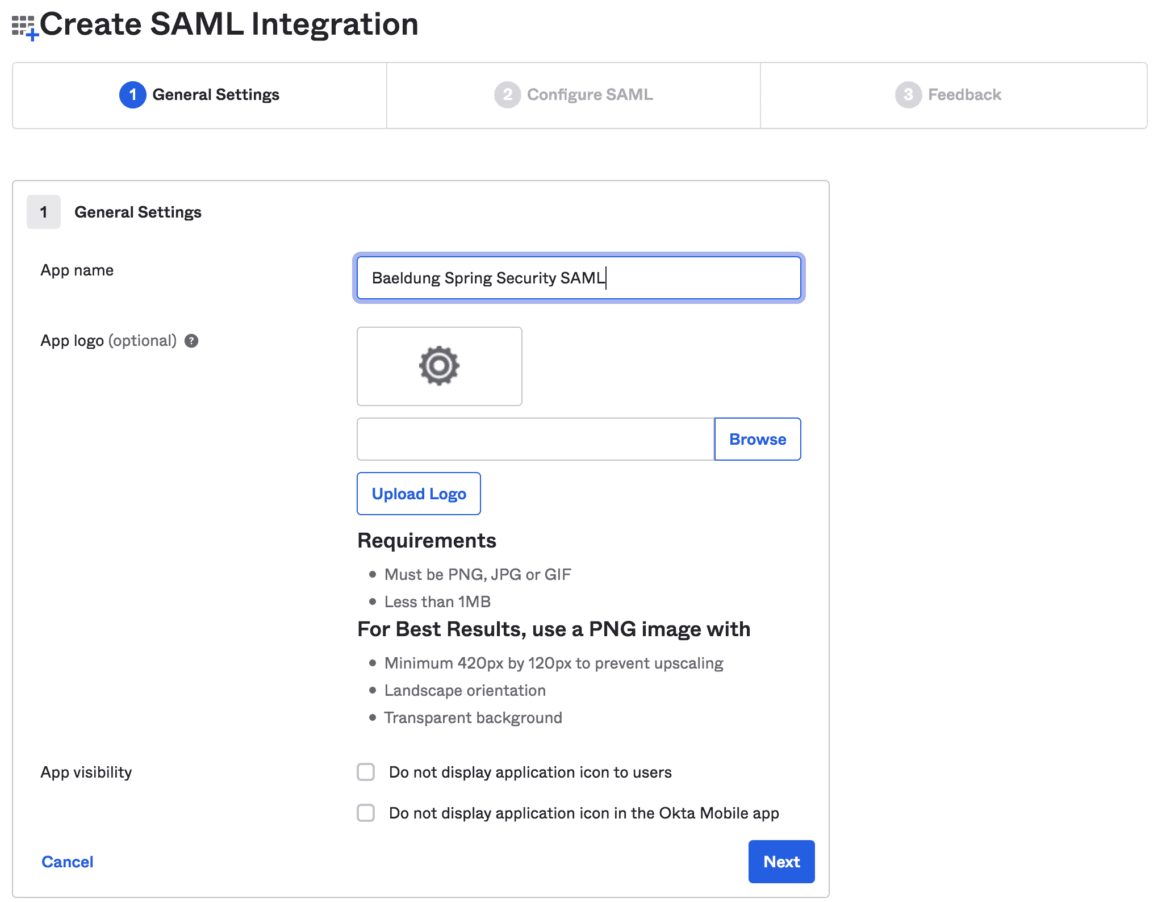Check the hide icon in Okta Mobile option
The width and height of the screenshot is (1162, 902).
[366, 813]
